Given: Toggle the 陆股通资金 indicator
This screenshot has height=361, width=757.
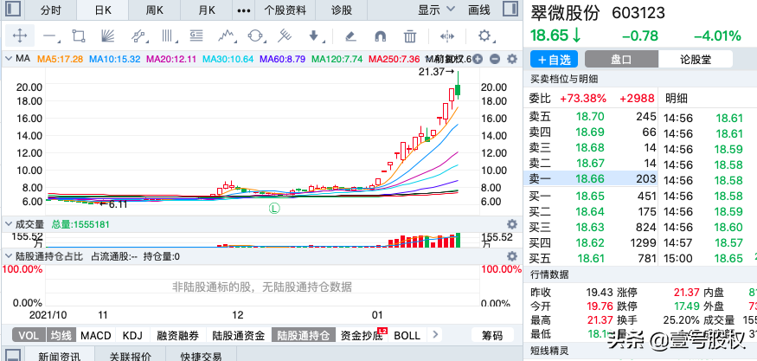Looking at the screenshot, I should coord(239,335).
